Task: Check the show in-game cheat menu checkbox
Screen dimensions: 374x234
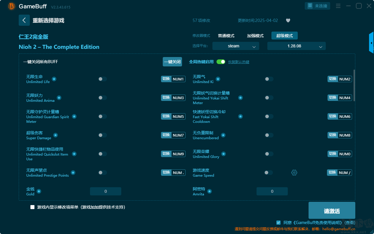Action: click(x=32, y=207)
